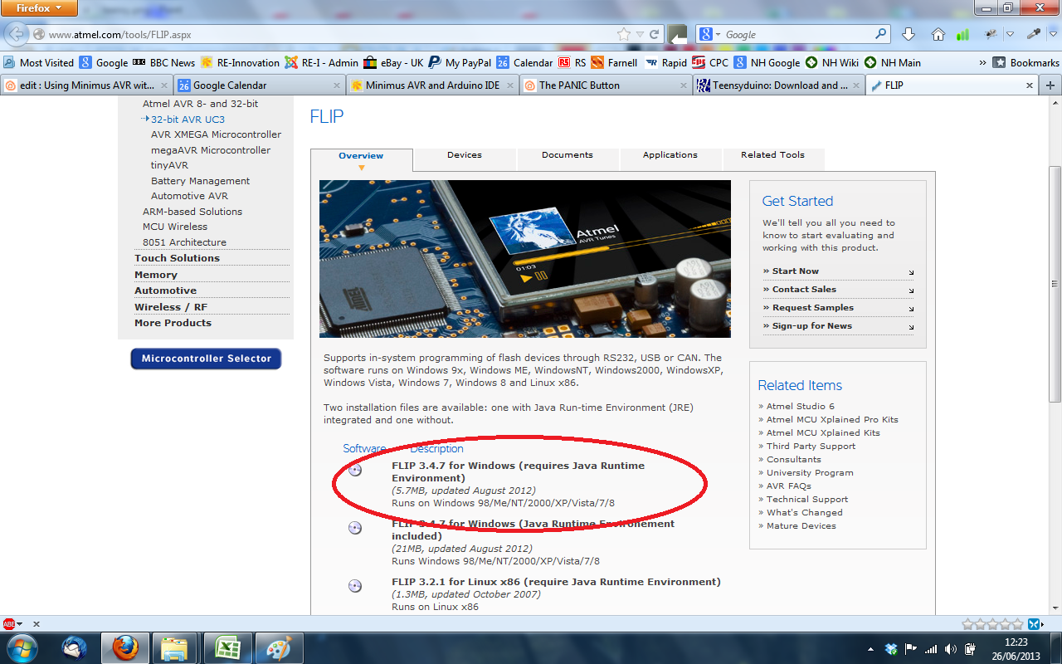Screen dimensions: 1062x664
Task: Open a new tab with the plus button
Action: tap(1050, 85)
